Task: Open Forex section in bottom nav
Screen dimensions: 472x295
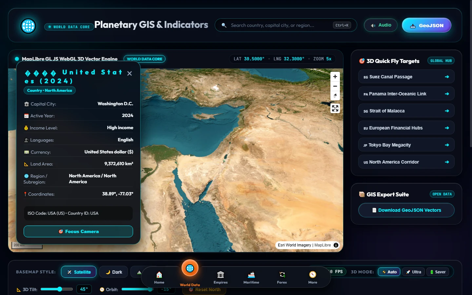Action: [x=282, y=277]
